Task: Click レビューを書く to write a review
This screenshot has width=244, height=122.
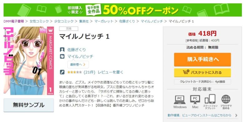Action: click(110, 72)
